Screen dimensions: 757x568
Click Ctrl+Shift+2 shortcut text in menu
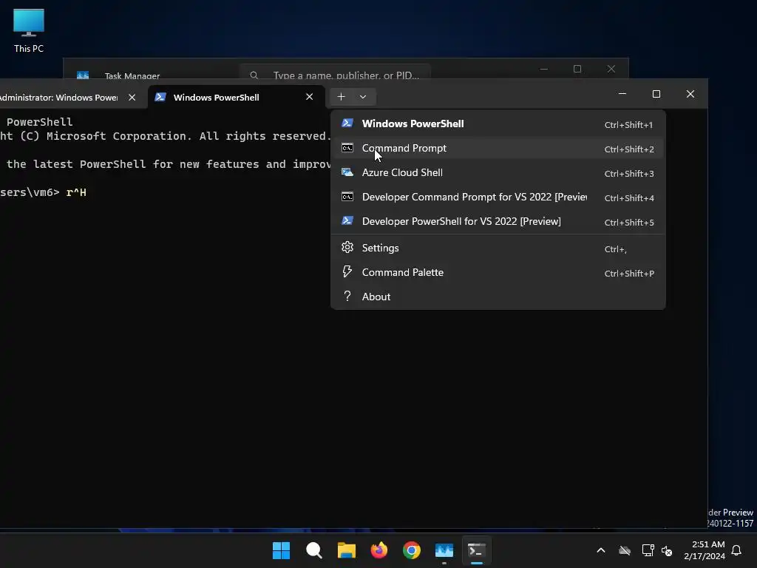[x=629, y=149]
